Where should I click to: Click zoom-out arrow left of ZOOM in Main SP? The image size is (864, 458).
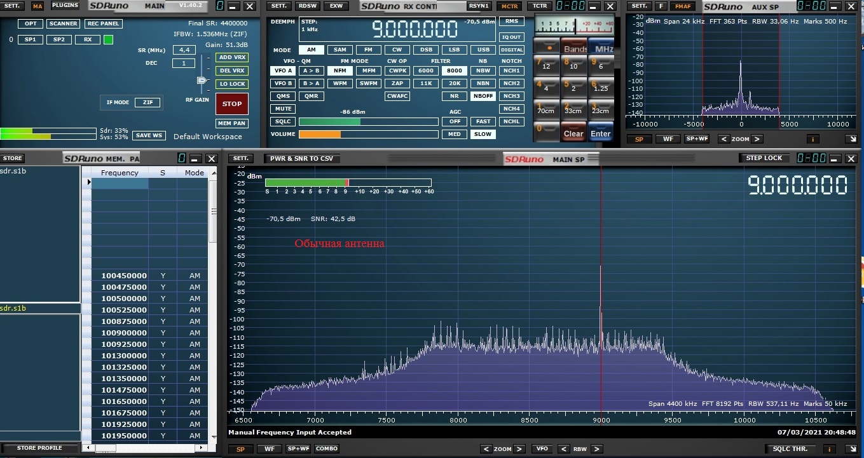click(485, 448)
